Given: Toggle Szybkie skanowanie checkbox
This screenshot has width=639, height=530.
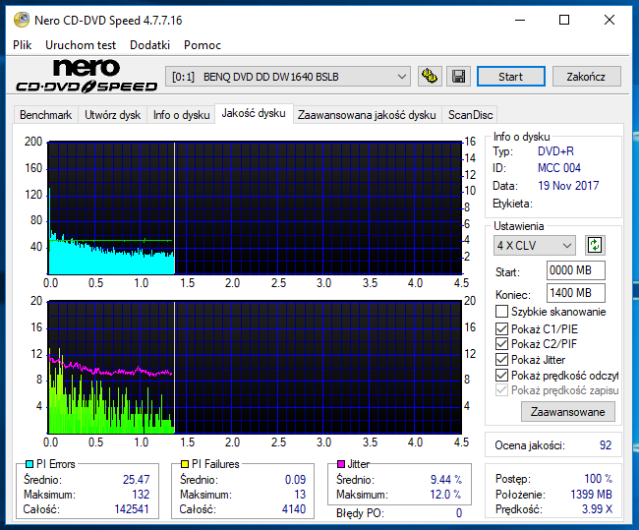Looking at the screenshot, I should coord(501,312).
